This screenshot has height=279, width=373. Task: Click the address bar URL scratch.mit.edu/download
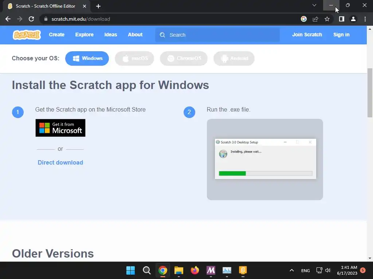click(x=81, y=19)
